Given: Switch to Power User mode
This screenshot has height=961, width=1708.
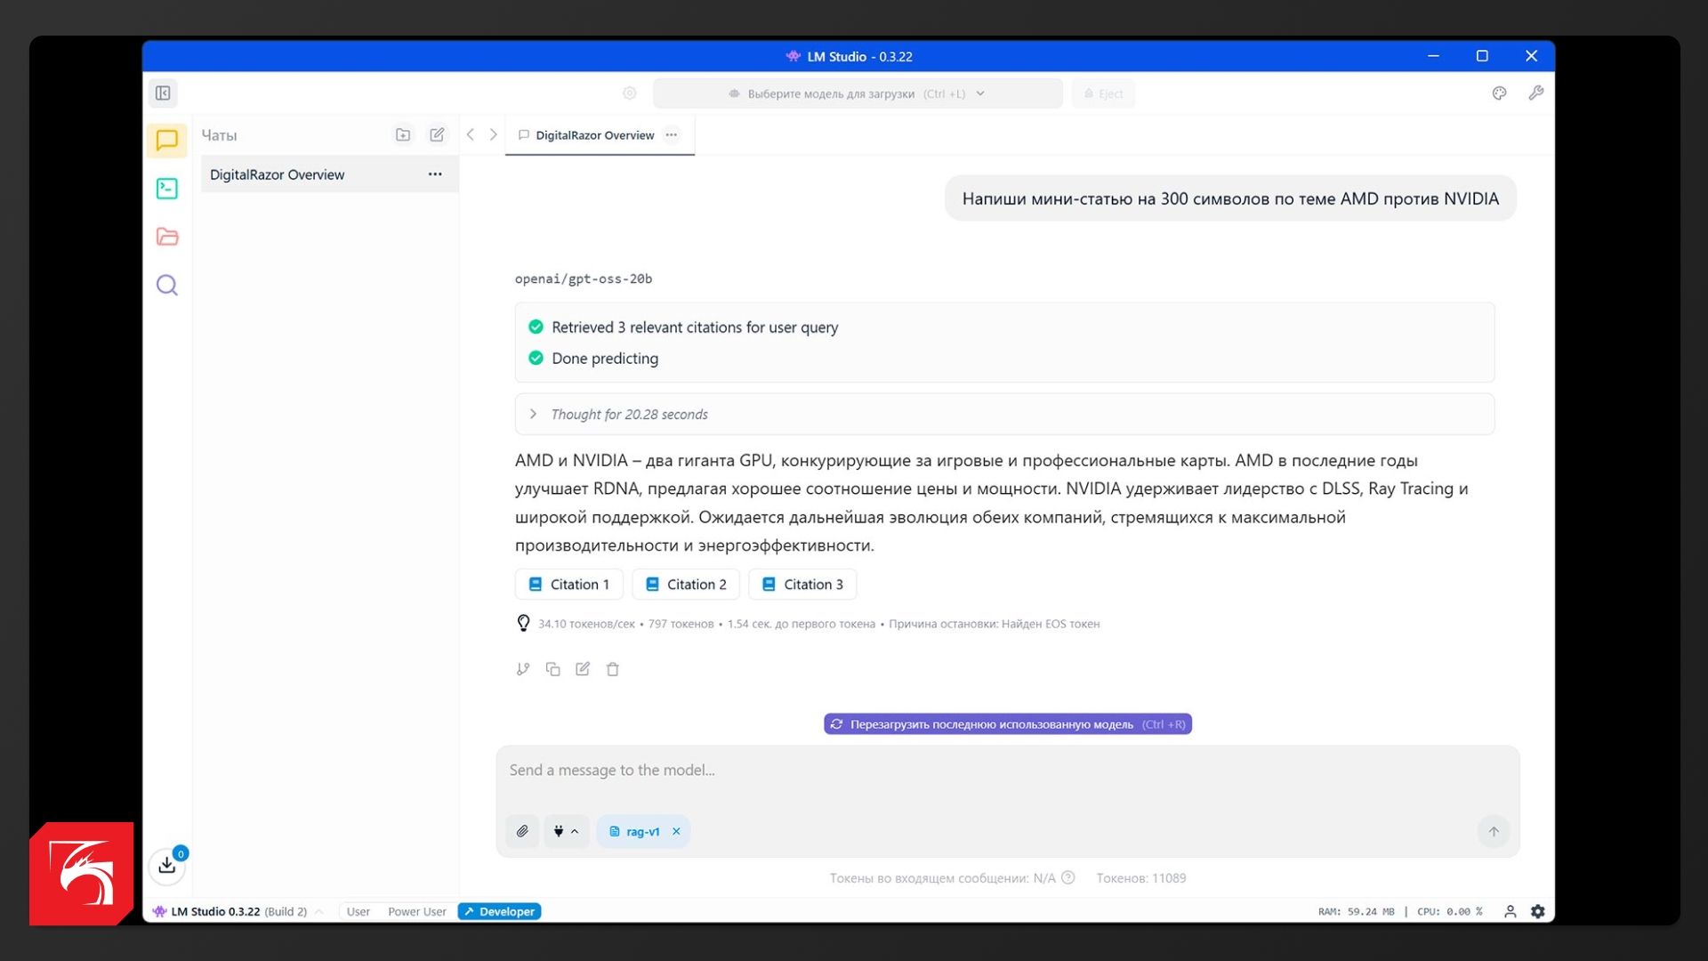Looking at the screenshot, I should (x=416, y=911).
